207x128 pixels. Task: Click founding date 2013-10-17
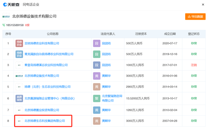coord(170,98)
